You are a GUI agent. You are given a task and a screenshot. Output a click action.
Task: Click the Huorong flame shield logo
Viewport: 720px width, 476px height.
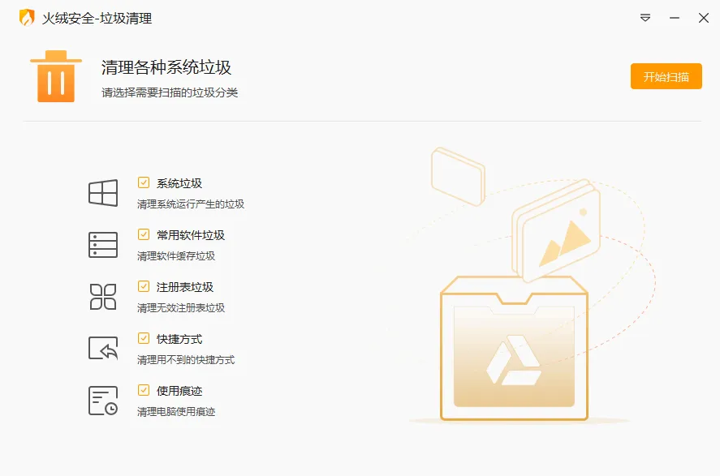click(x=27, y=18)
